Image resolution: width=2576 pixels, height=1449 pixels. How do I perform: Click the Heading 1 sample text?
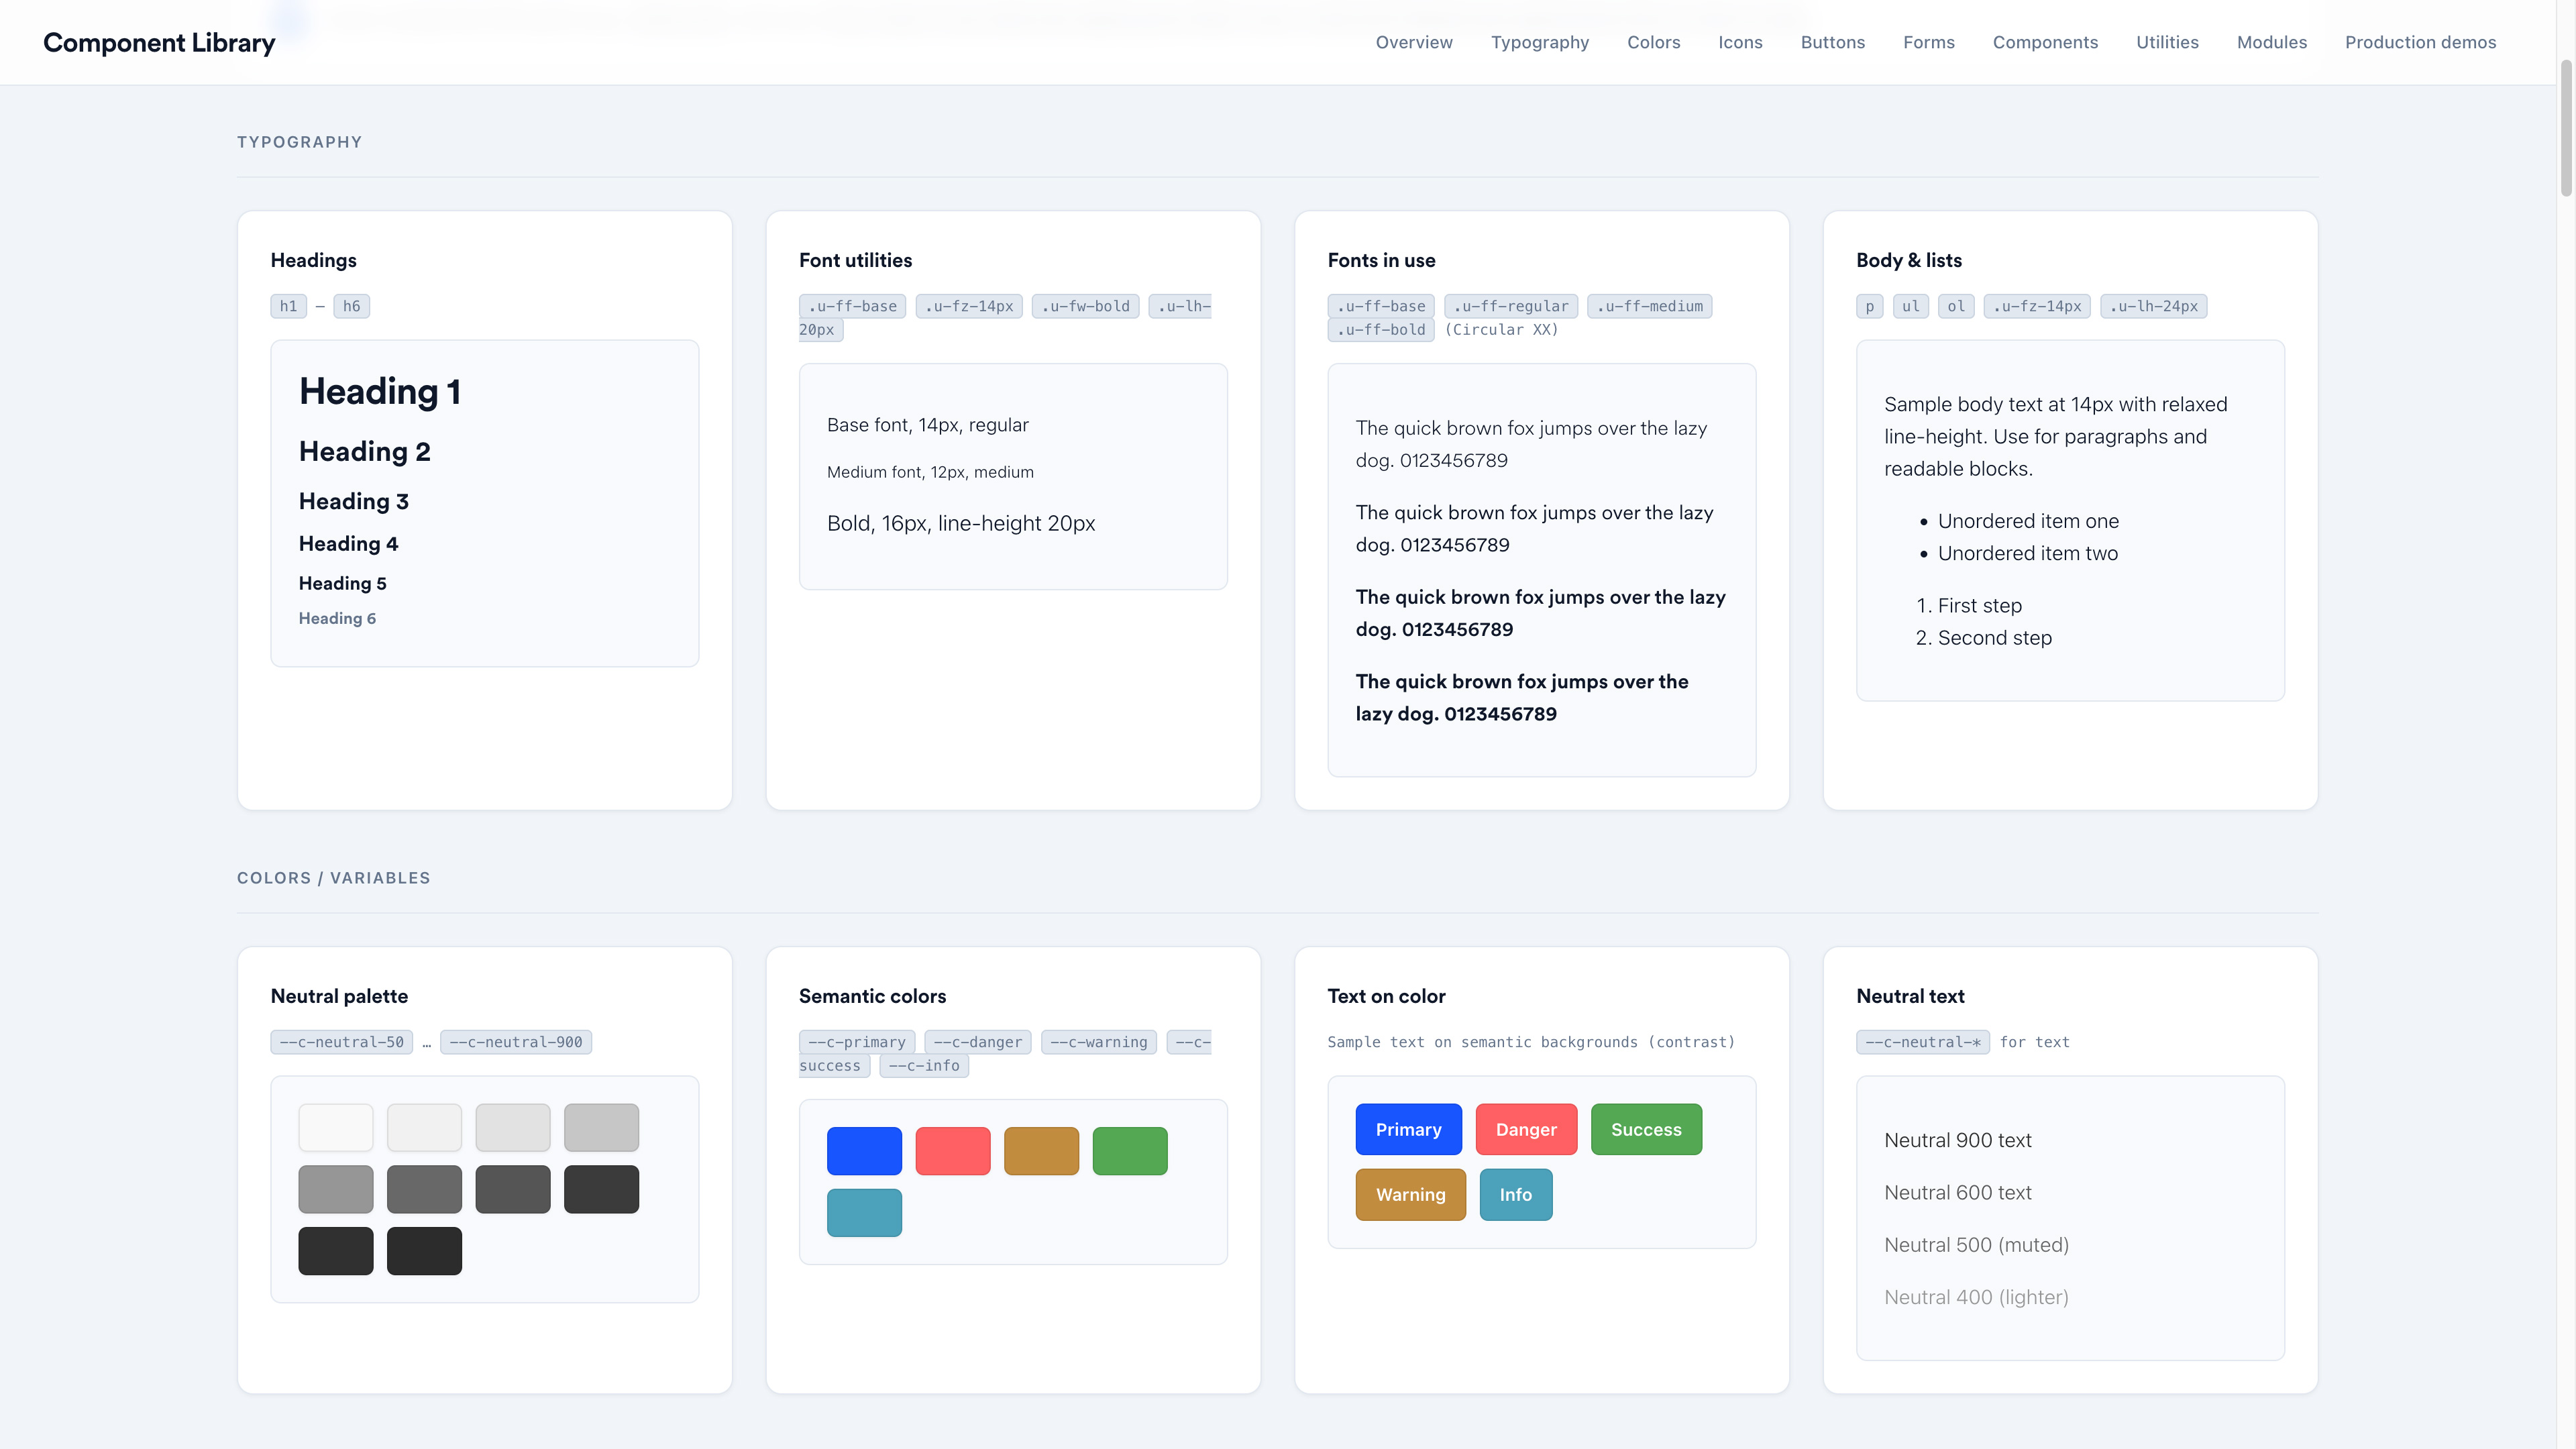coord(380,391)
